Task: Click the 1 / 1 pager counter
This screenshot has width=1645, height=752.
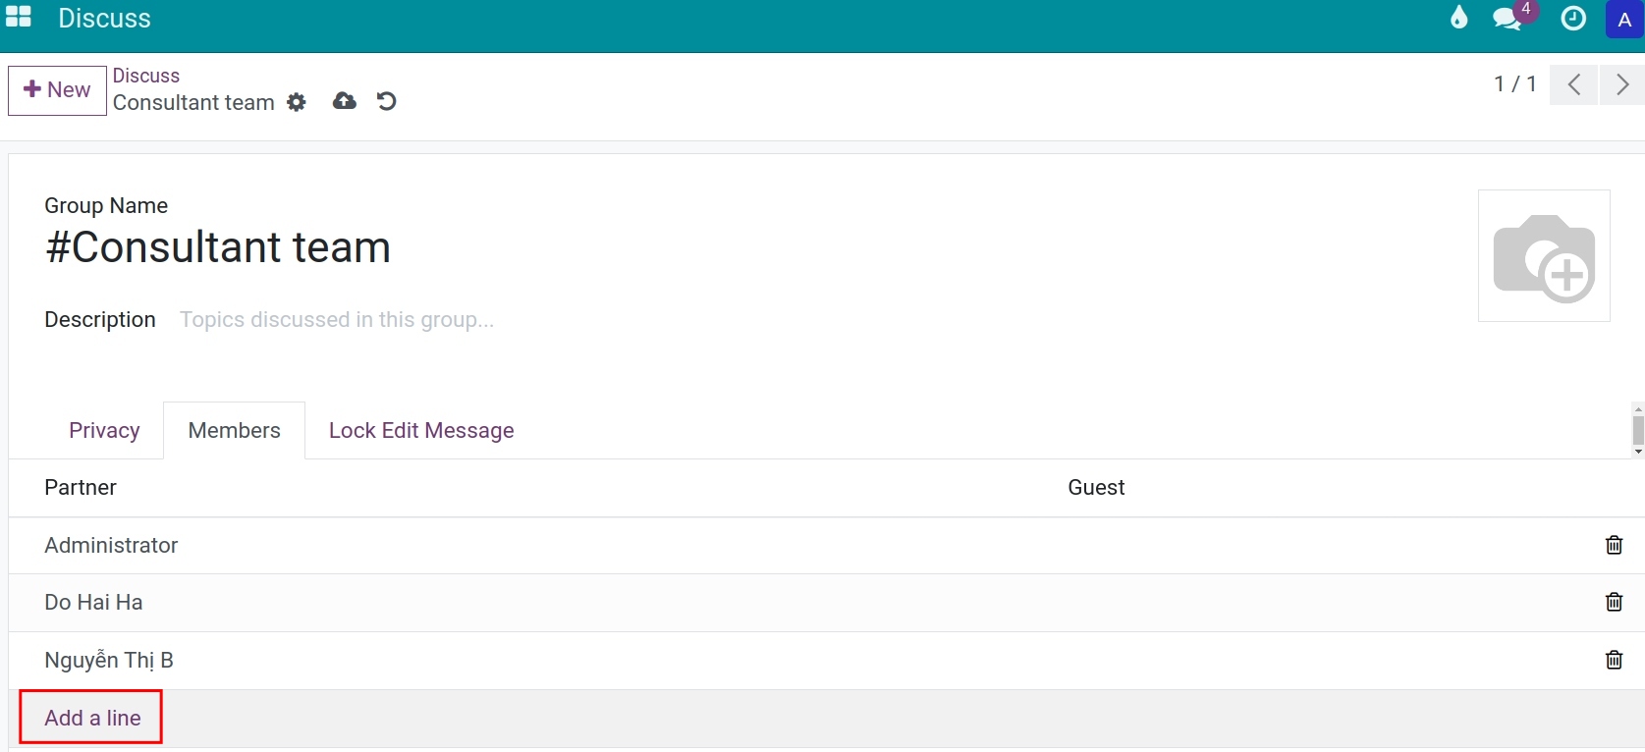Action: coord(1514,84)
